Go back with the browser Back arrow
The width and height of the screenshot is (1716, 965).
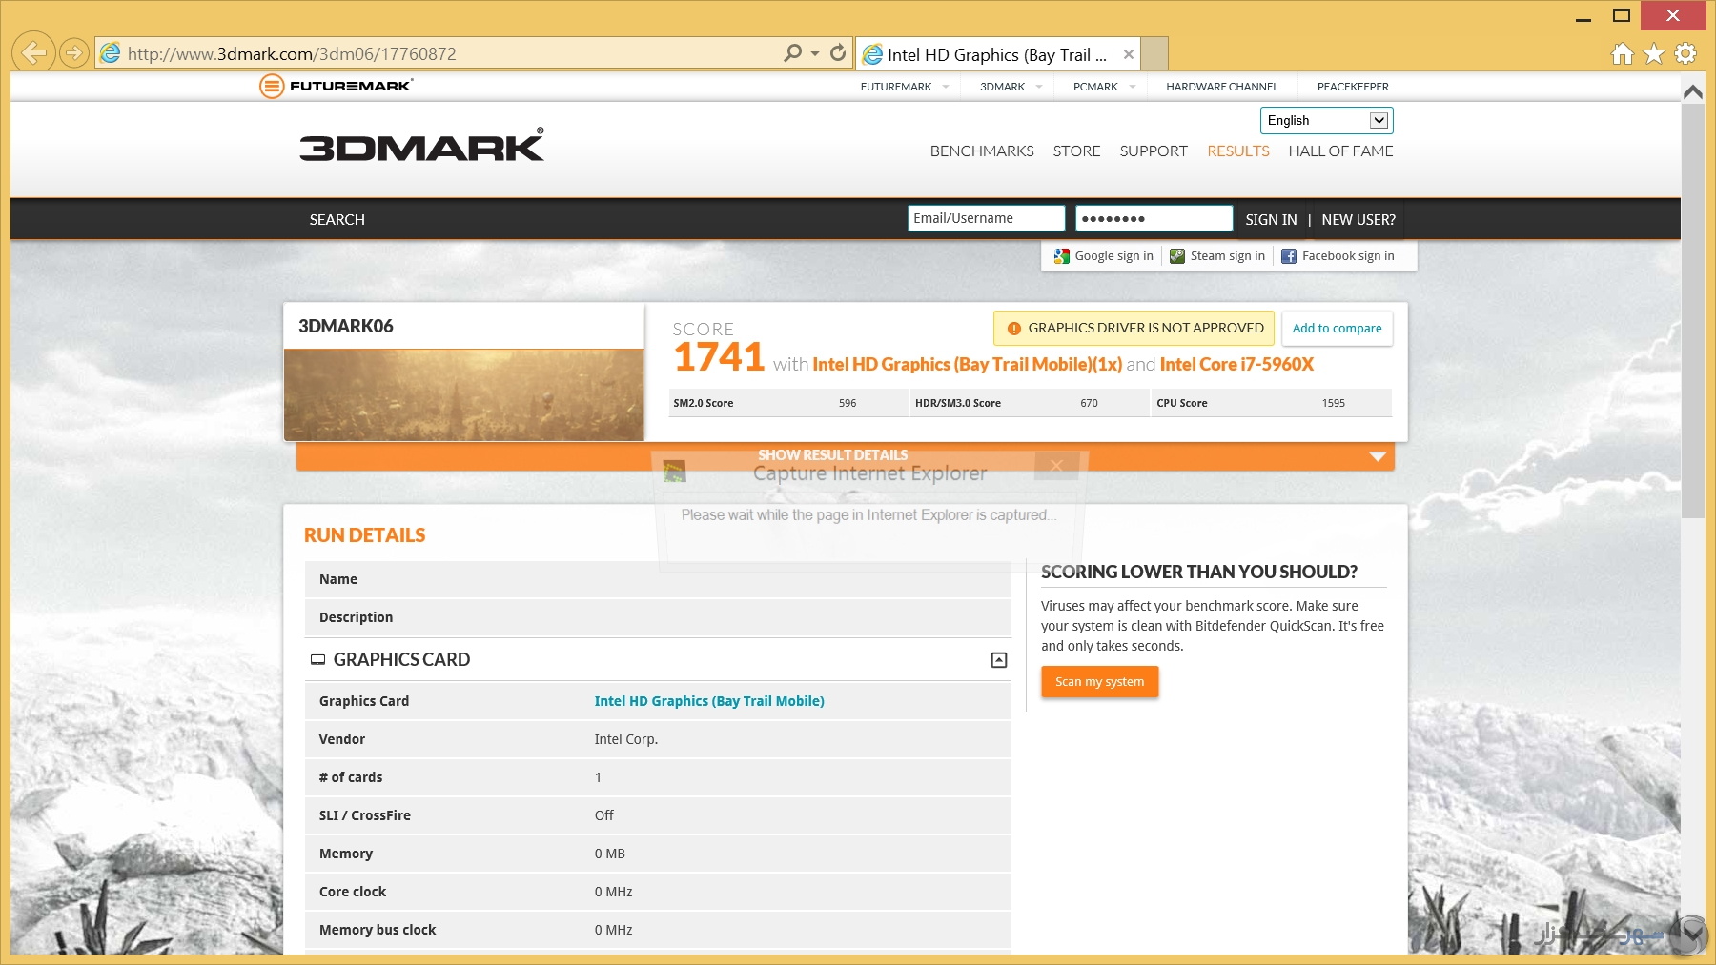click(x=34, y=52)
